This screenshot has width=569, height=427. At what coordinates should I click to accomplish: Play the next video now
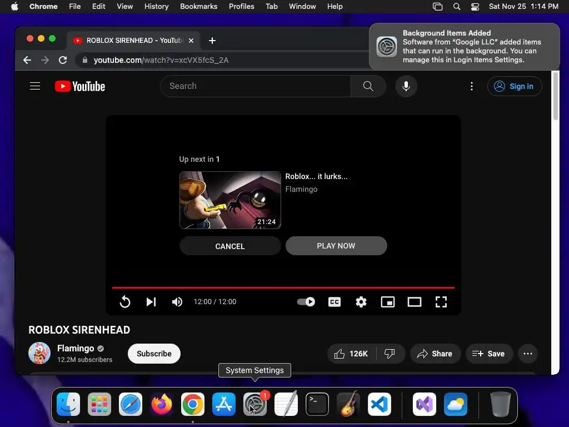pyautogui.click(x=336, y=246)
